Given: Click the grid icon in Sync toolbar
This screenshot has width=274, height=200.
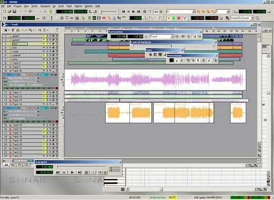Looking at the screenshot, I should point(160,55).
